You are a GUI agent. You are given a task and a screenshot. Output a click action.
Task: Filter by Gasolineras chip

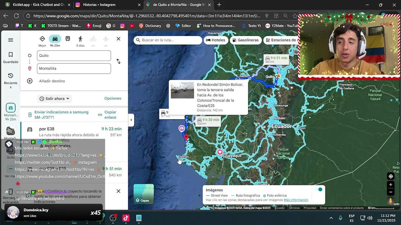[x=246, y=40]
